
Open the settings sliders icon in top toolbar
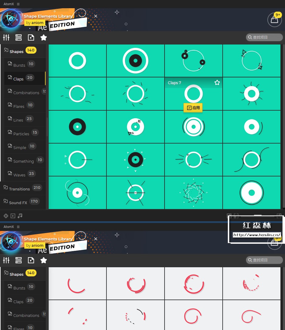pos(6,37)
